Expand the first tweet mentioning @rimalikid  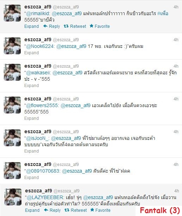[x=32, y=26]
